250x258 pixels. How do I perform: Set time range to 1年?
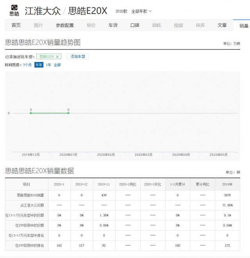(x=48, y=65)
